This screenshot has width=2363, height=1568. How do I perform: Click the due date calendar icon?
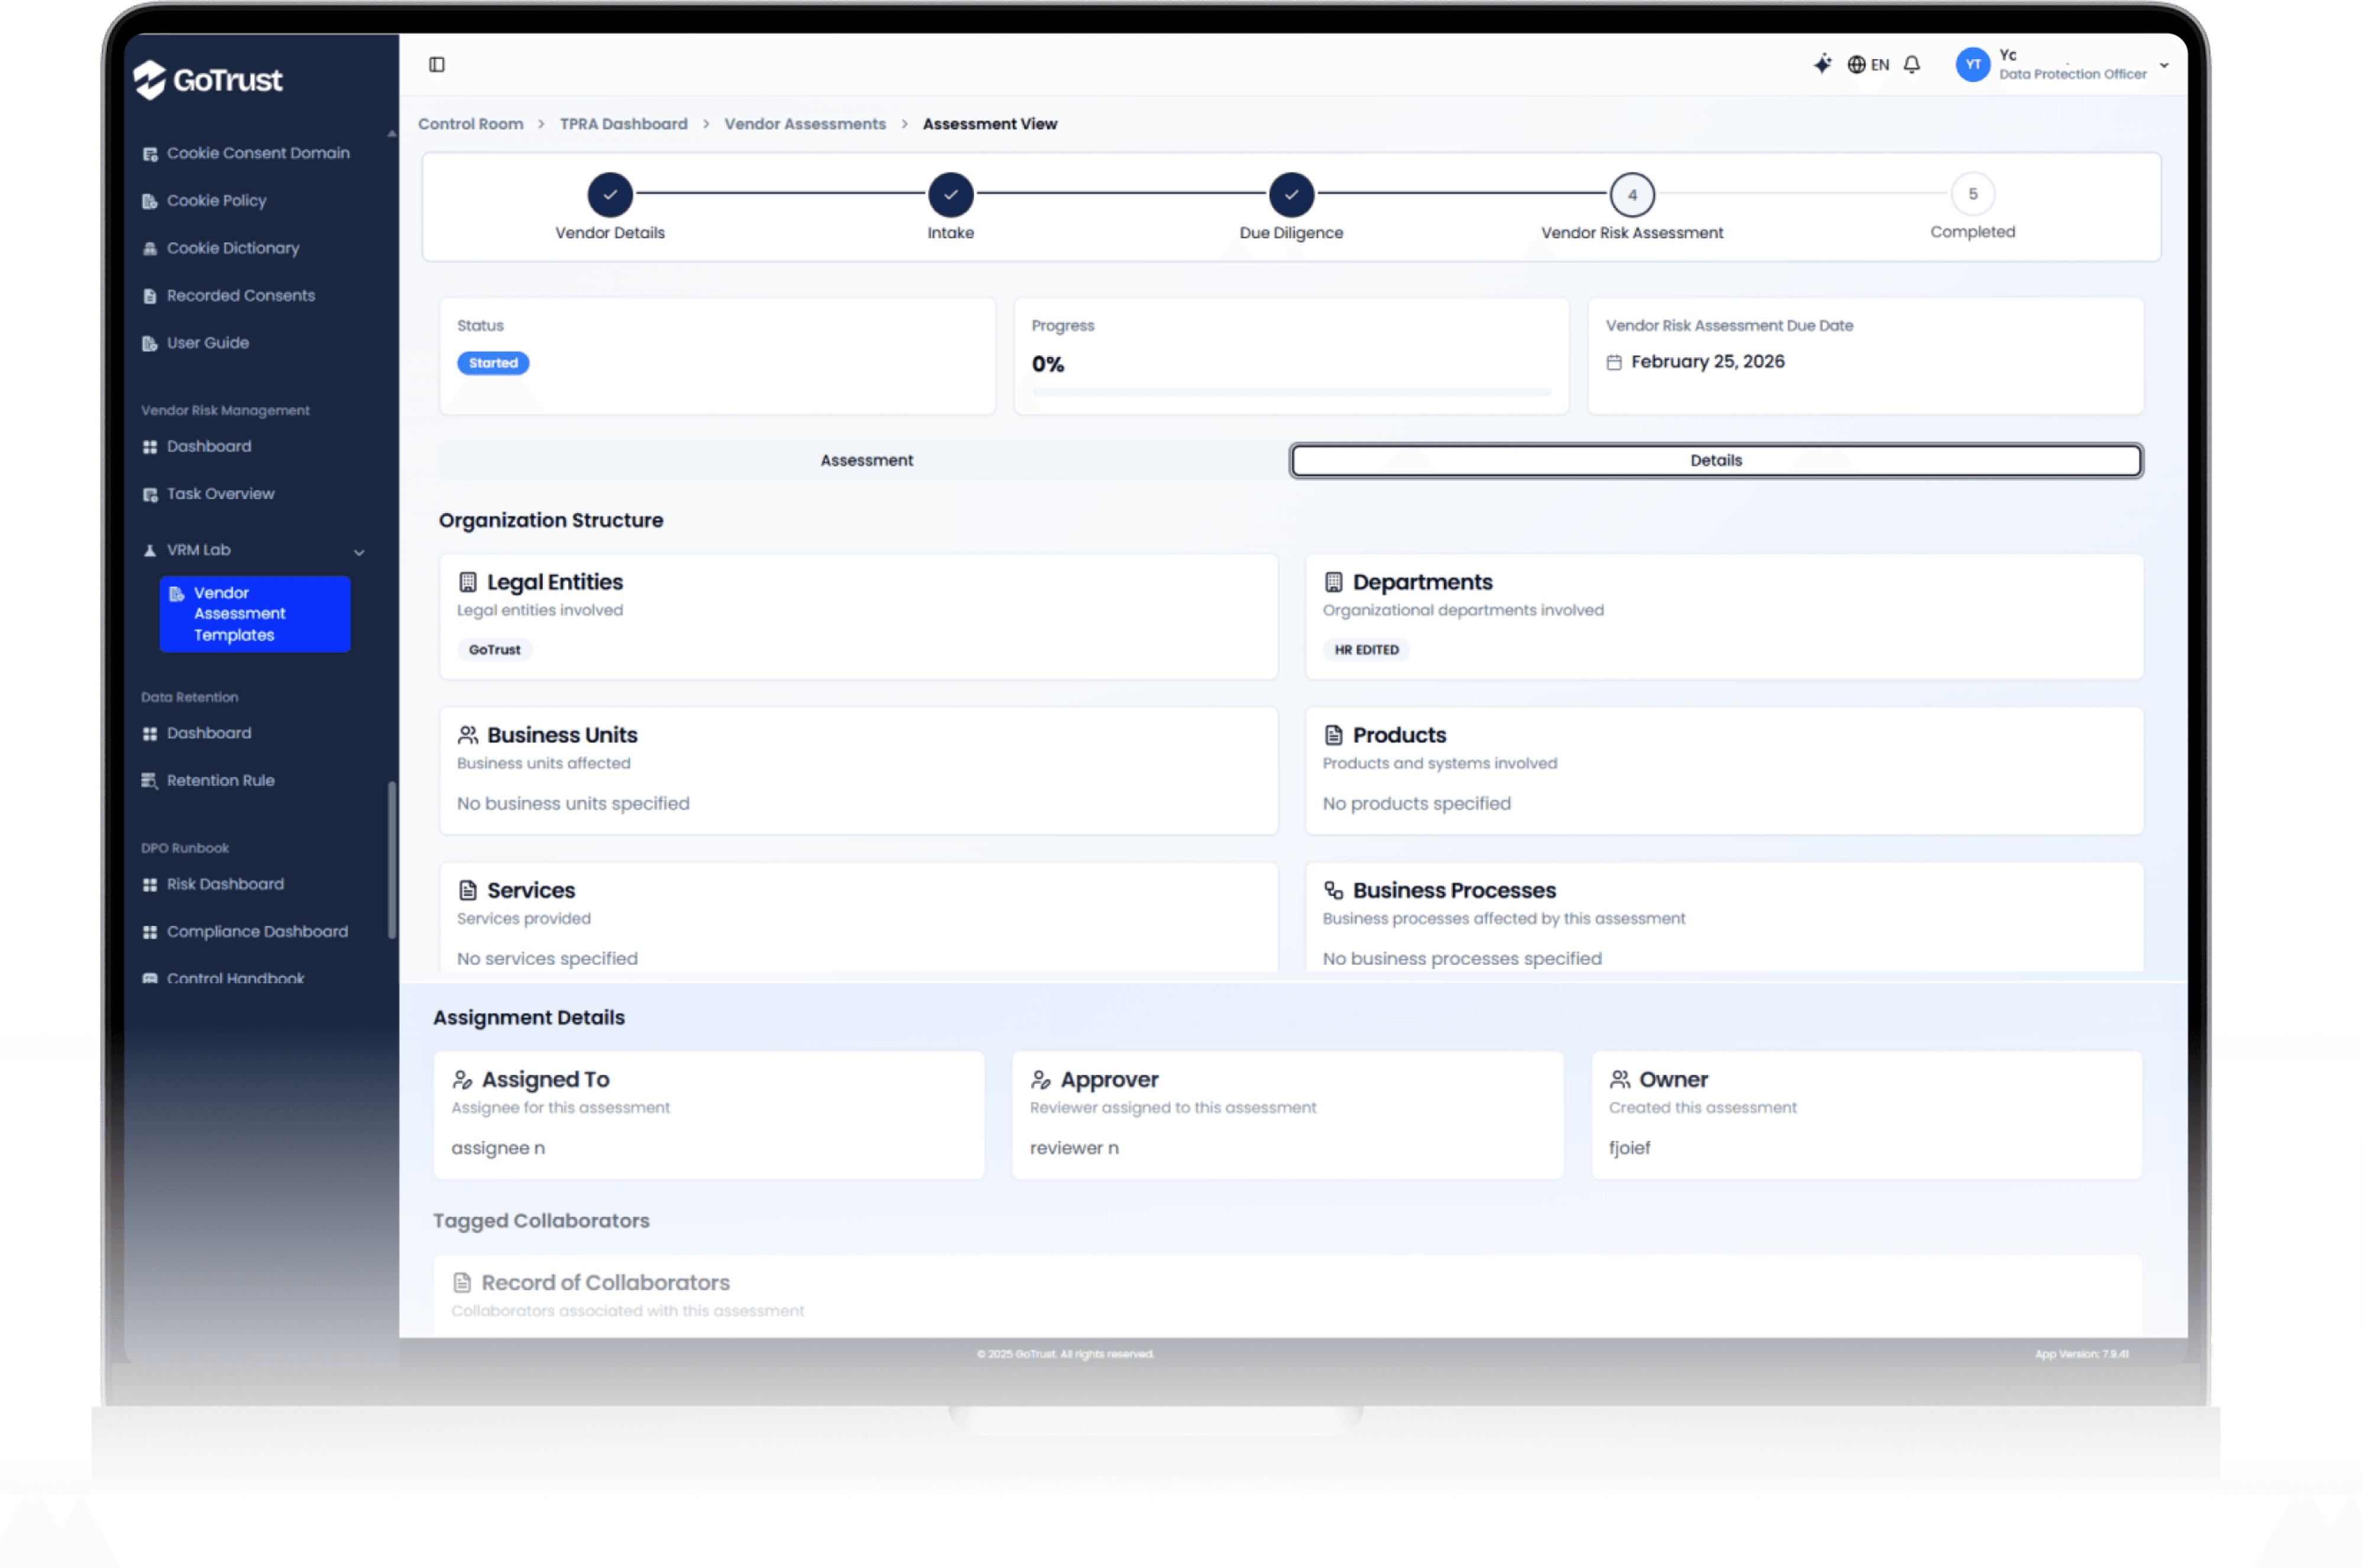coord(1613,362)
